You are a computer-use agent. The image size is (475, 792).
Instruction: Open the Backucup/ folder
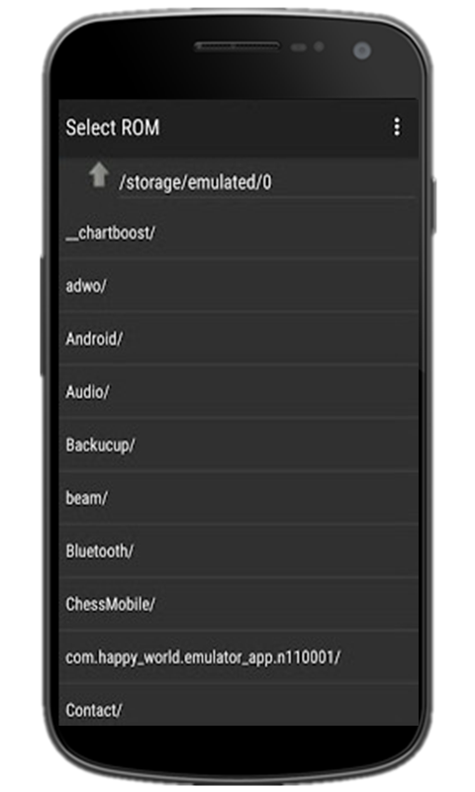[238, 445]
